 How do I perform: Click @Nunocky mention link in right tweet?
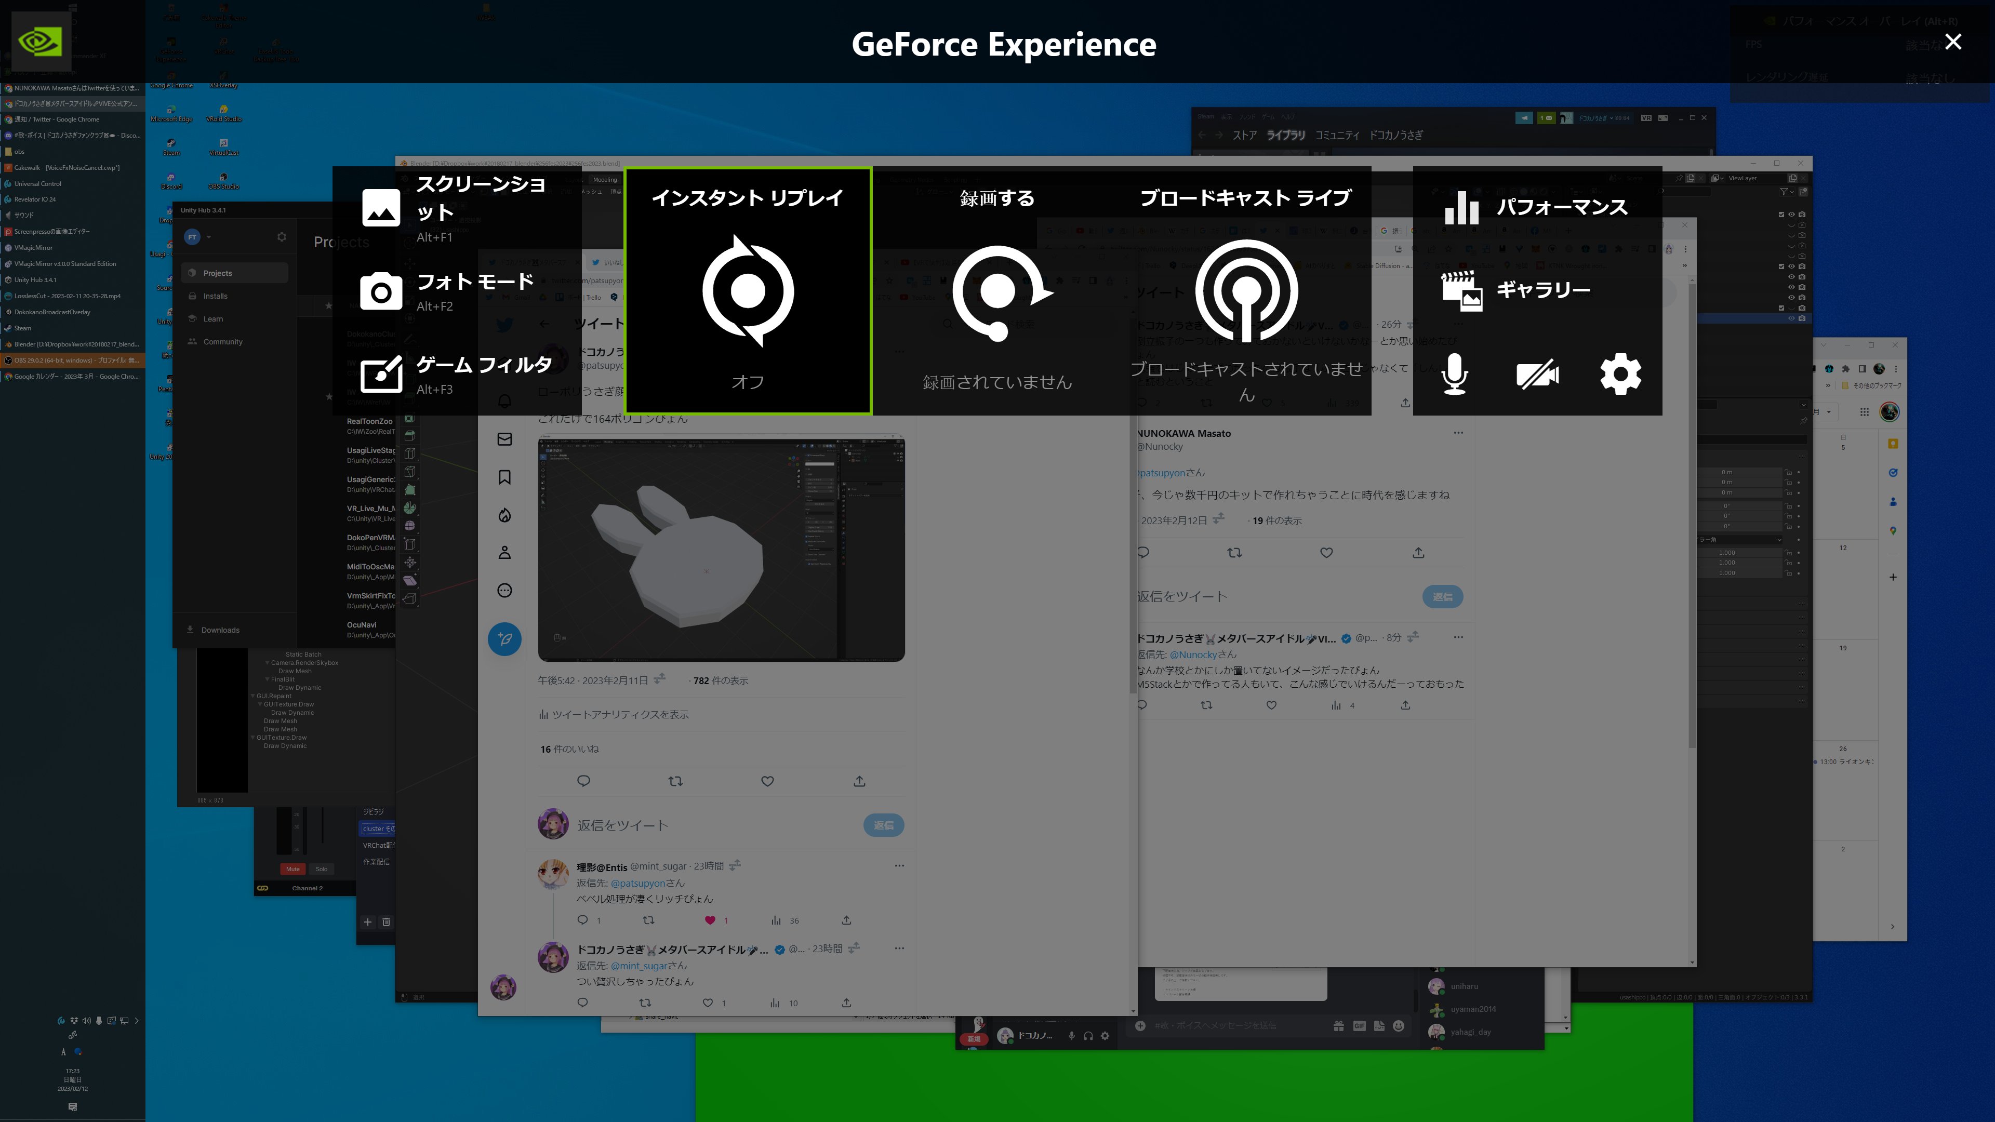[x=1193, y=654]
